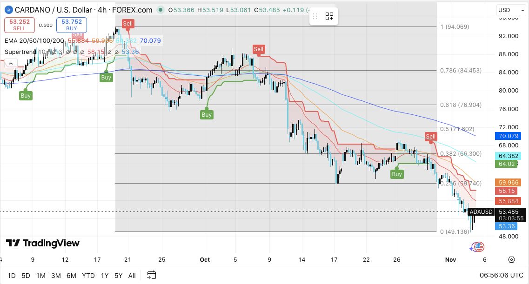
Task: Select the 1D time range
Action: tap(12, 276)
